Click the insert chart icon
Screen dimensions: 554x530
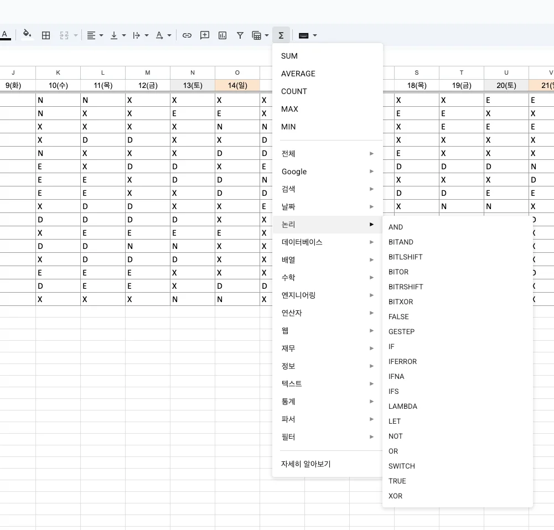(x=222, y=35)
